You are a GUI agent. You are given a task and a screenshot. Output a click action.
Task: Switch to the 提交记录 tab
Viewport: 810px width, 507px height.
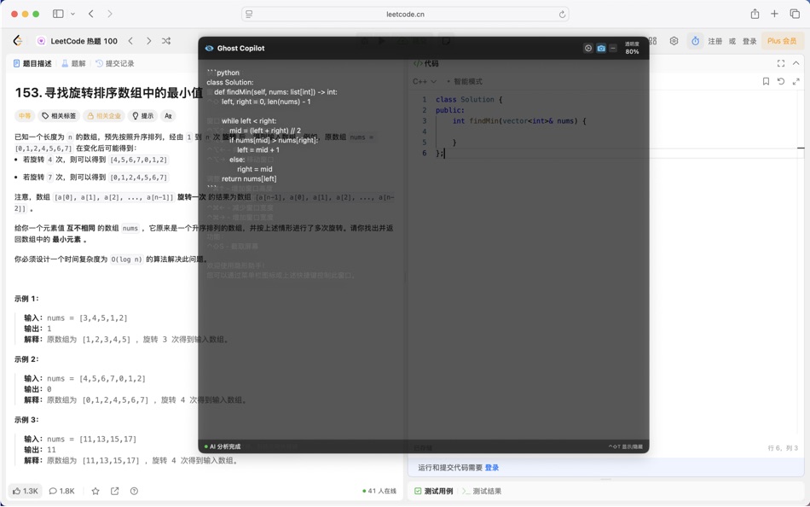[115, 63]
